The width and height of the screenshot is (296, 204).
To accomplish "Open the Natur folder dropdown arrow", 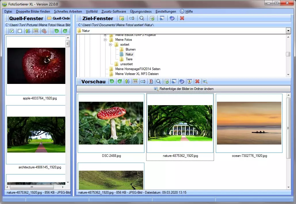I will [288, 31].
